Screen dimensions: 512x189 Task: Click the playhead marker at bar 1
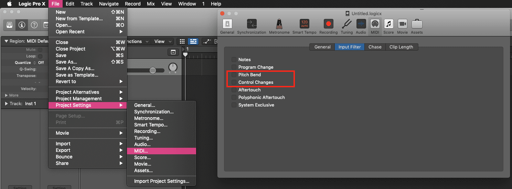click(185, 54)
